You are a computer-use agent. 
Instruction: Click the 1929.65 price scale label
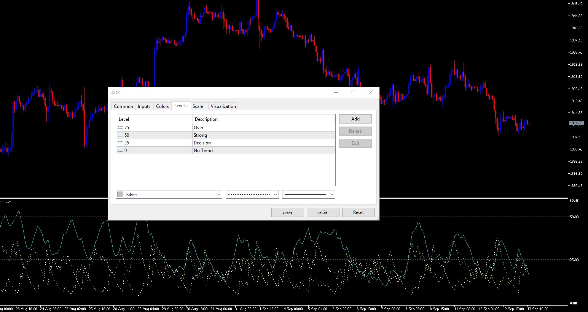pyautogui.click(x=576, y=65)
